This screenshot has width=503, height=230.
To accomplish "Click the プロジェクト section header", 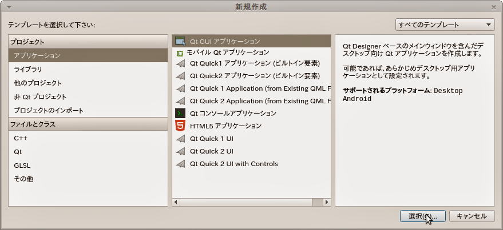I will pos(88,42).
